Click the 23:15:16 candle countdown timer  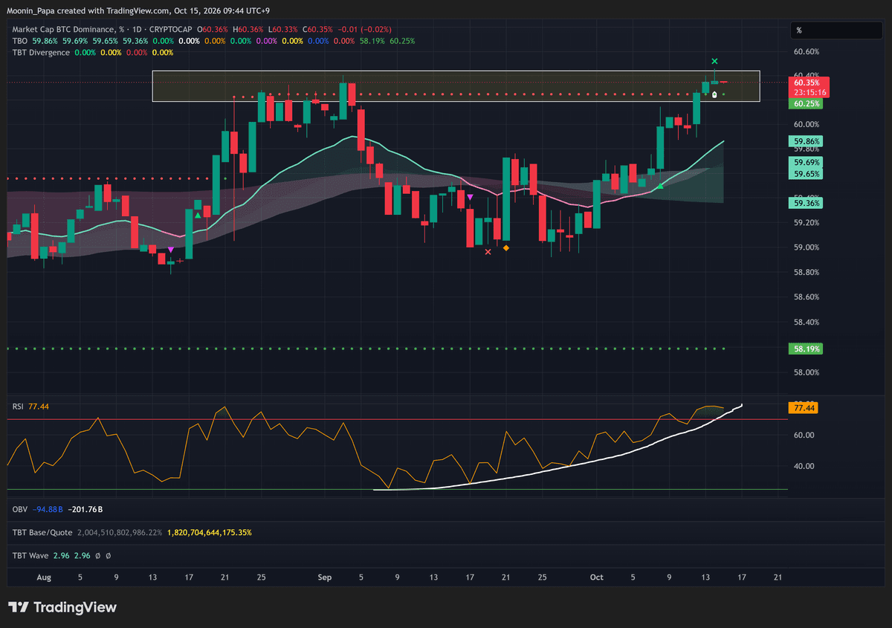click(x=810, y=92)
